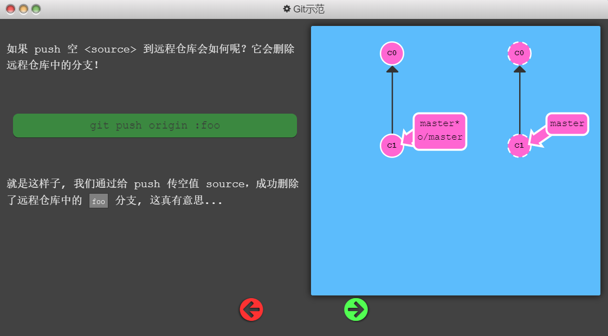Select local commit node C1
608x336 pixels.
(392, 146)
